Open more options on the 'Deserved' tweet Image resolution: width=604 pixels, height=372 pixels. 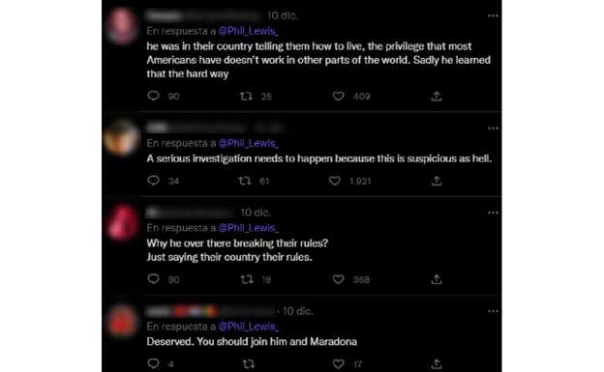pos(493,311)
